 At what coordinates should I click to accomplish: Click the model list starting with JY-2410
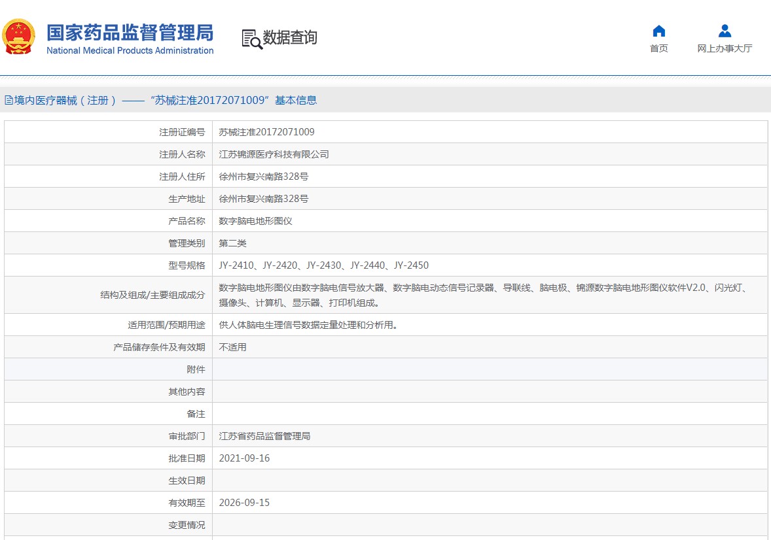(323, 265)
